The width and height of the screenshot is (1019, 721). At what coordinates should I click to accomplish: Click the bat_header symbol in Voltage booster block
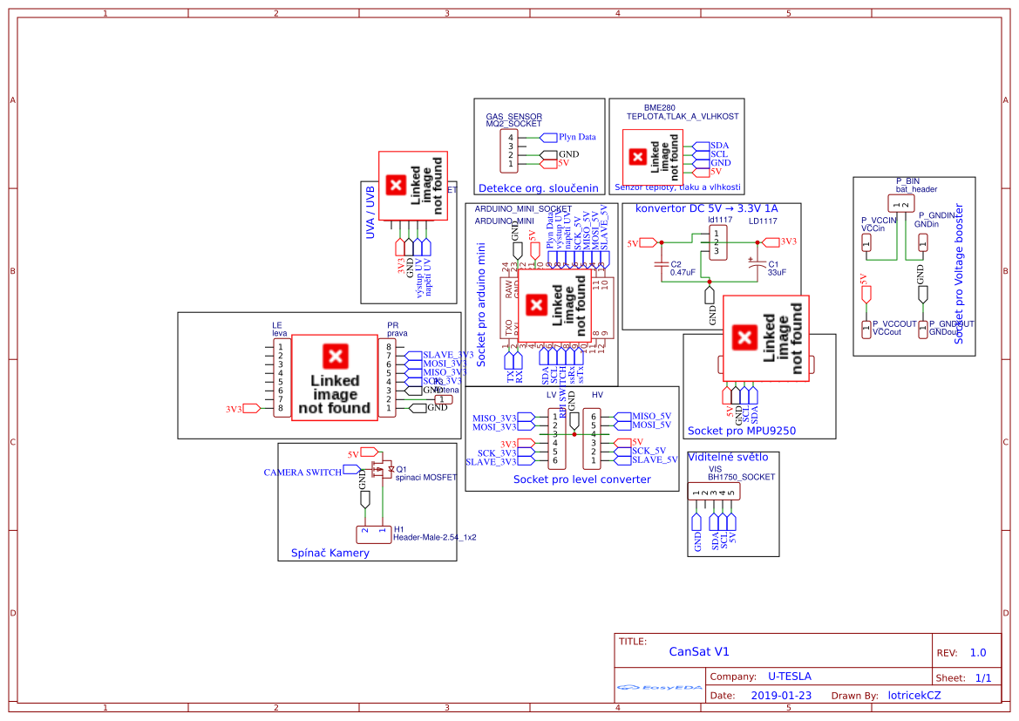[902, 201]
